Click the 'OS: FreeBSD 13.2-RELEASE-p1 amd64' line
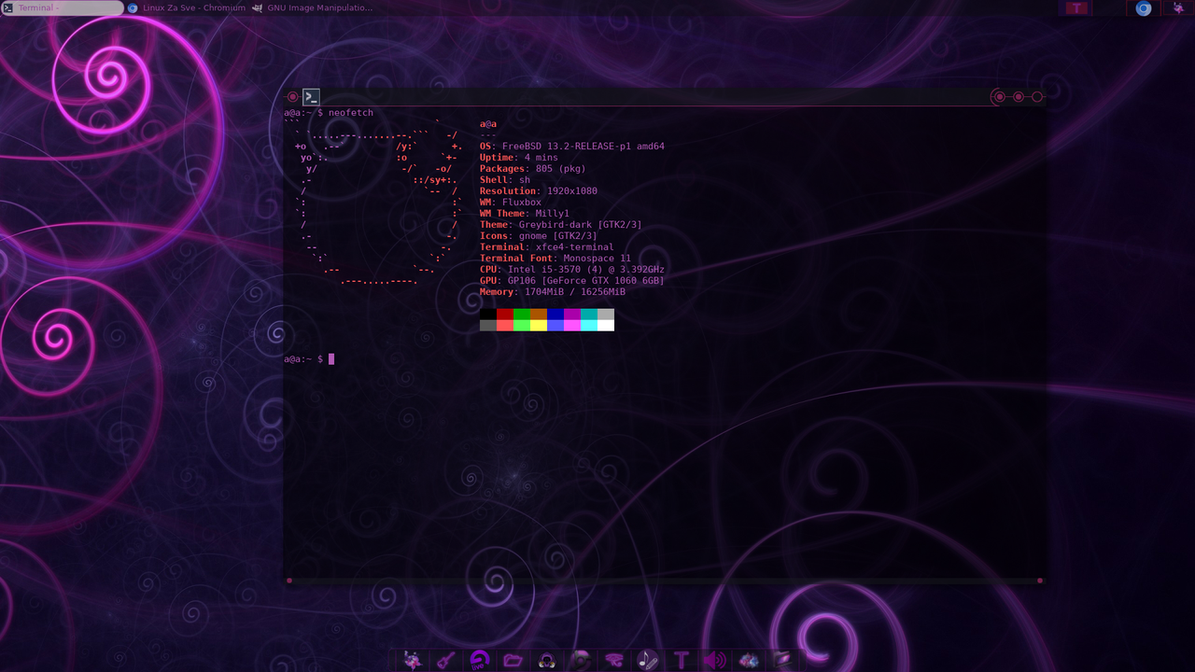Screen dimensions: 1195x672 572,147
